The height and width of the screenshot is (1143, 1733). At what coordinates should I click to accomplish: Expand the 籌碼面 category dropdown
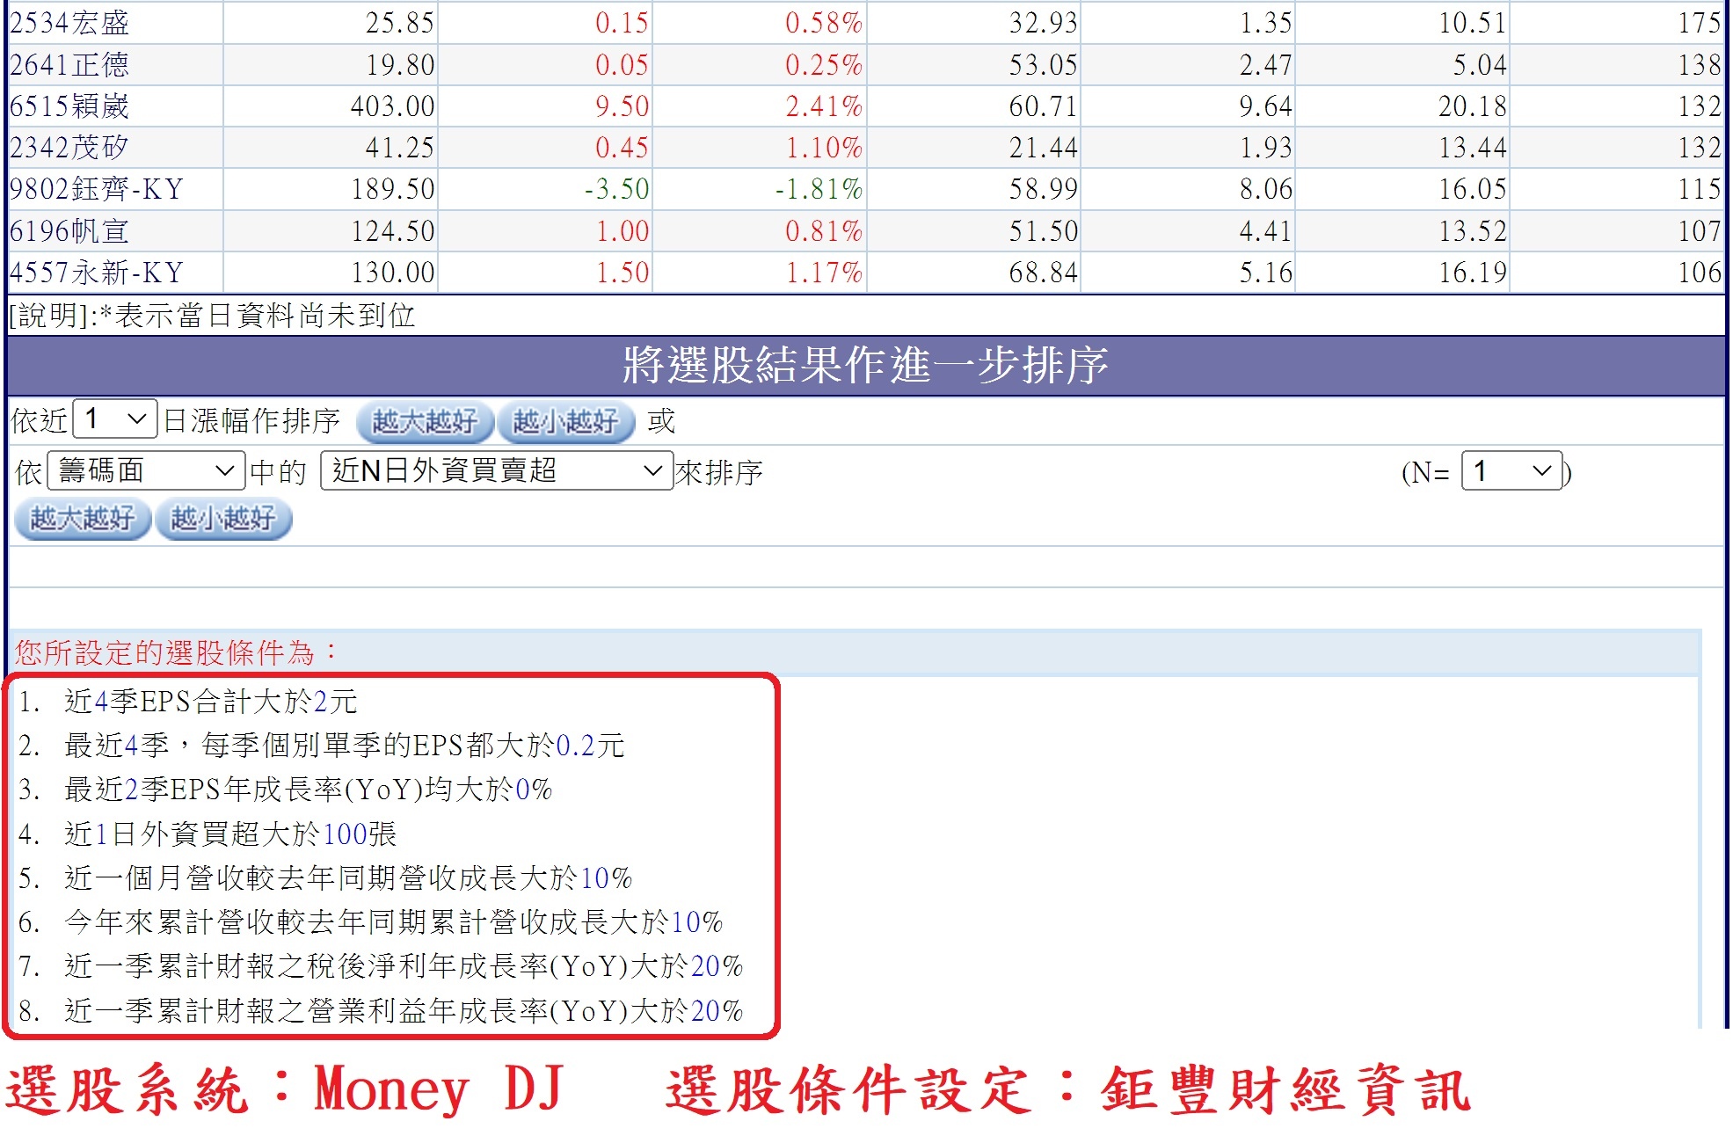click(x=146, y=471)
